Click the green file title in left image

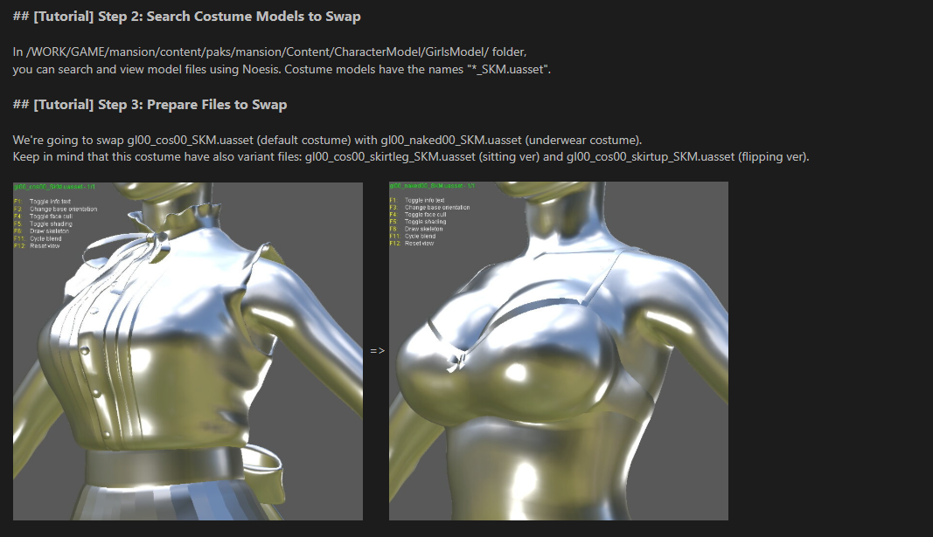[x=55, y=187]
